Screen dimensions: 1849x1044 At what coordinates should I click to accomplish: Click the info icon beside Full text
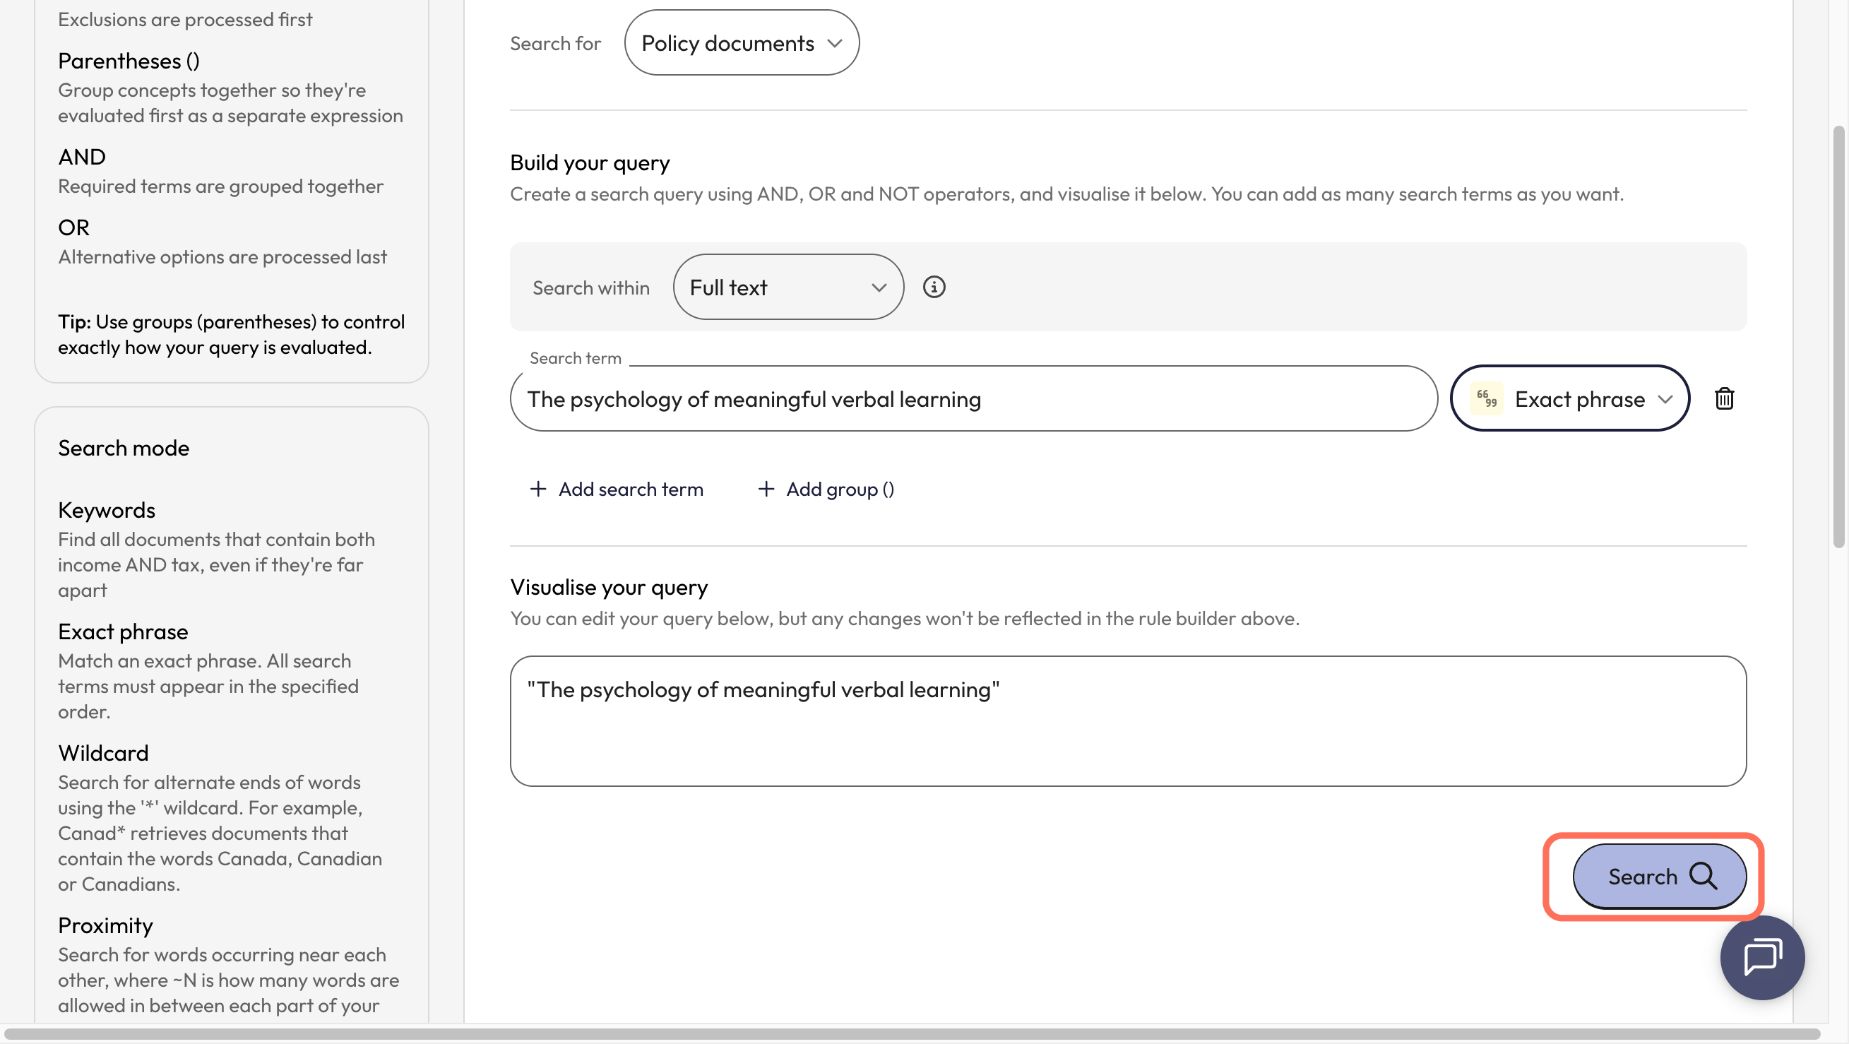point(934,287)
